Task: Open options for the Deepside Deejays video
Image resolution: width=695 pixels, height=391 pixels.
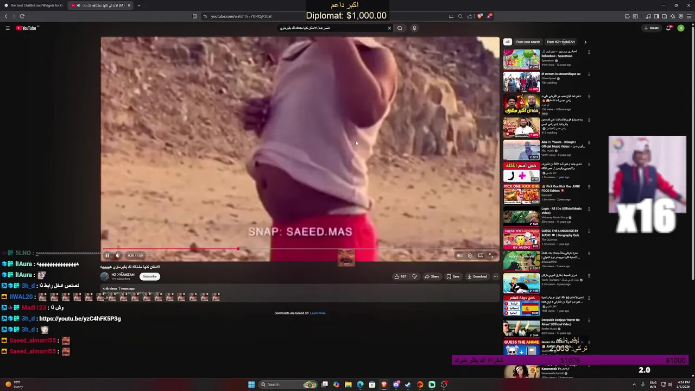Action: [589, 320]
